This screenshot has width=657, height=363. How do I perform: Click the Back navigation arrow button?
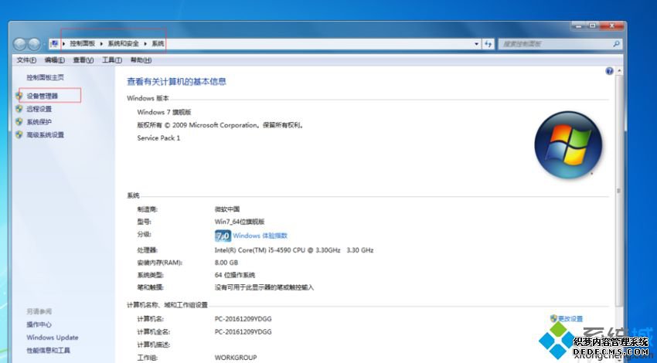point(19,44)
